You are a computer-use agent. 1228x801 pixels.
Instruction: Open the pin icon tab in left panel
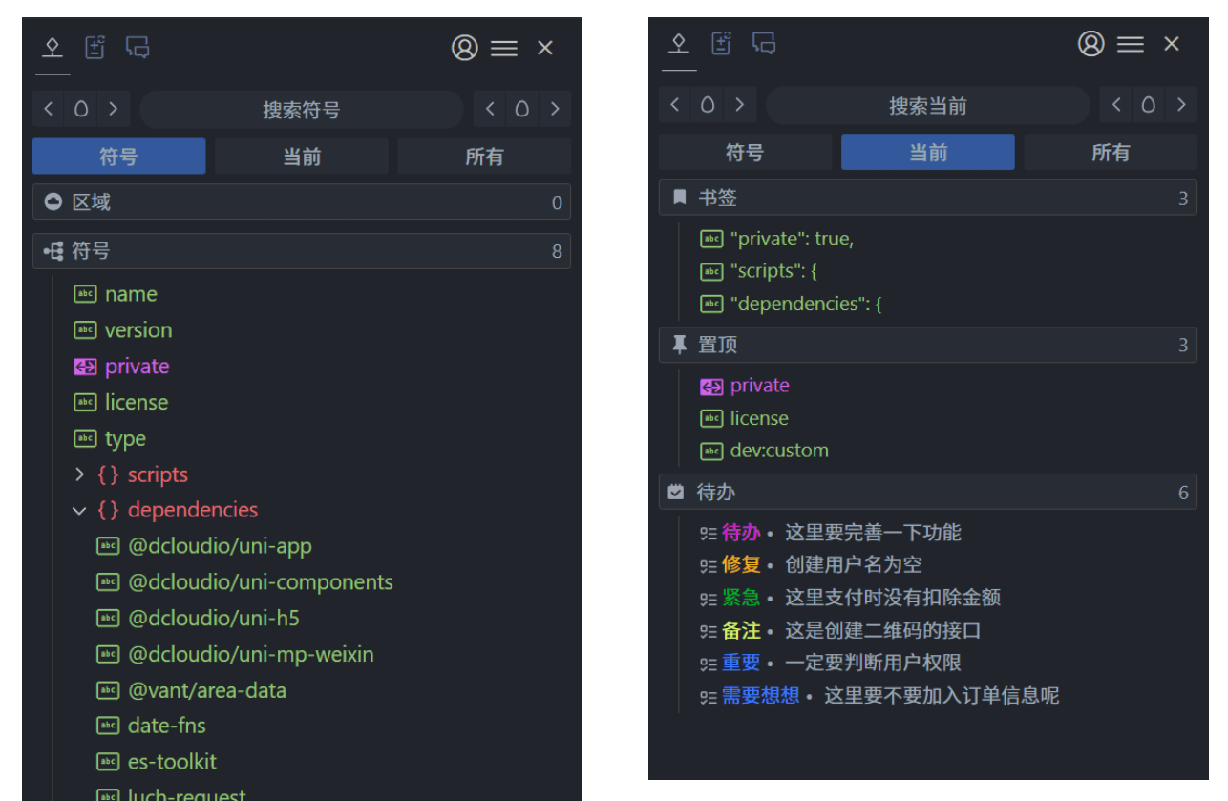click(x=53, y=47)
